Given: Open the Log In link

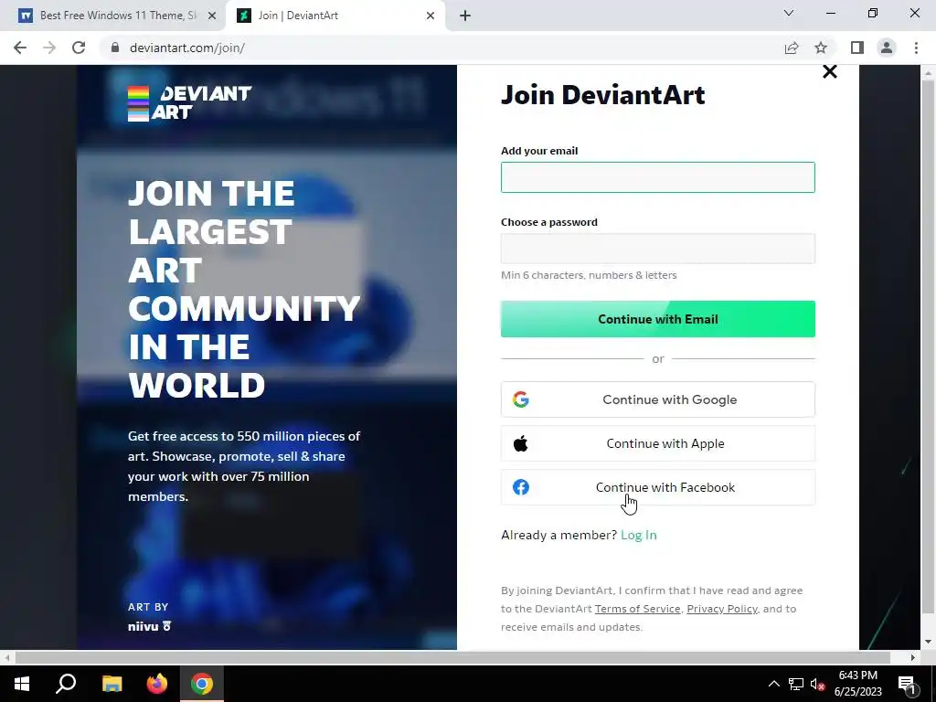Looking at the screenshot, I should 639,535.
